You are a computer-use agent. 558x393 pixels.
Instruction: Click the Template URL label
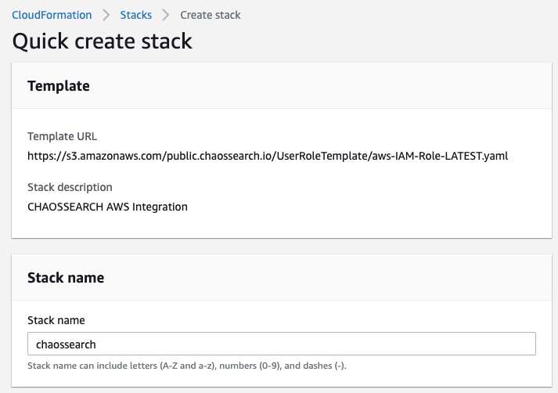pos(62,136)
